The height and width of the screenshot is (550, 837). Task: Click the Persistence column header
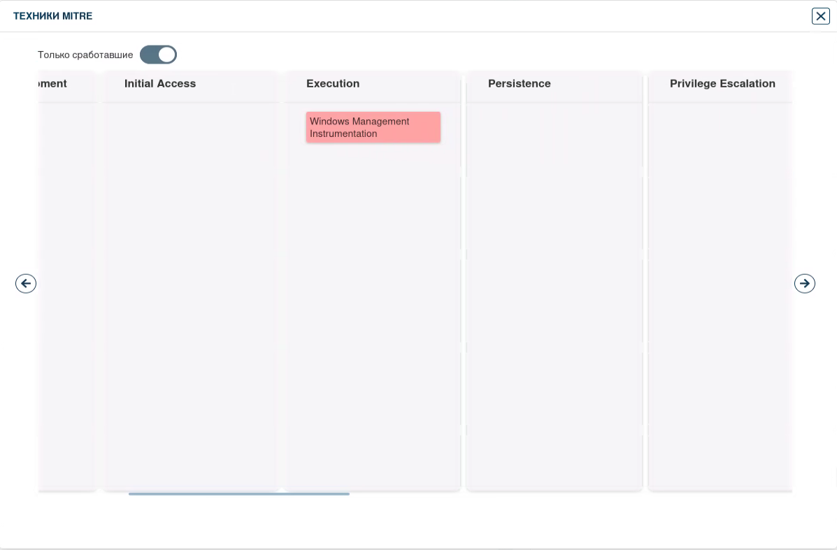519,84
